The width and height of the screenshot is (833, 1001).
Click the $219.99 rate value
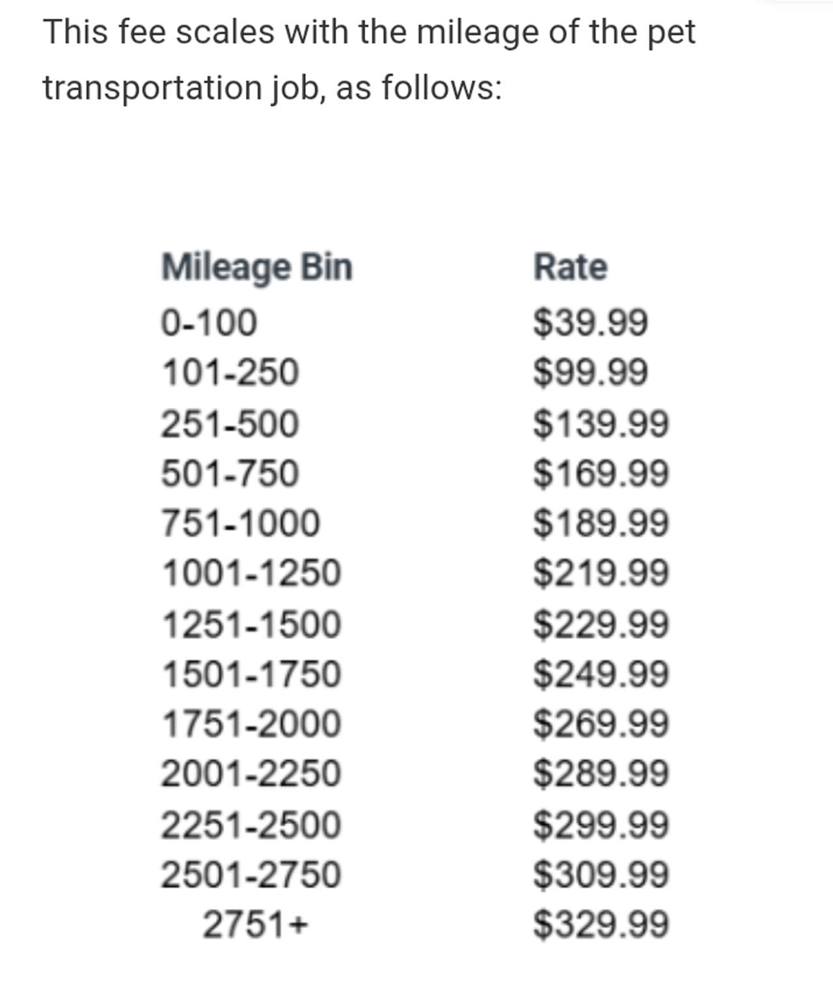tap(601, 573)
